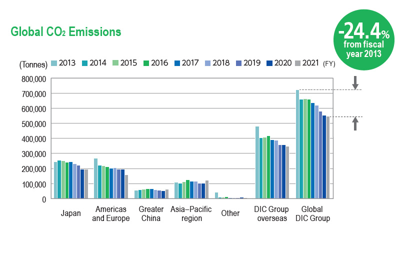The height and width of the screenshot is (275, 400).
Task: Click the legend label '2021'
Action: (310, 63)
